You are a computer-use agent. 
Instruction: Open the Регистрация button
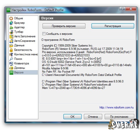113,26
